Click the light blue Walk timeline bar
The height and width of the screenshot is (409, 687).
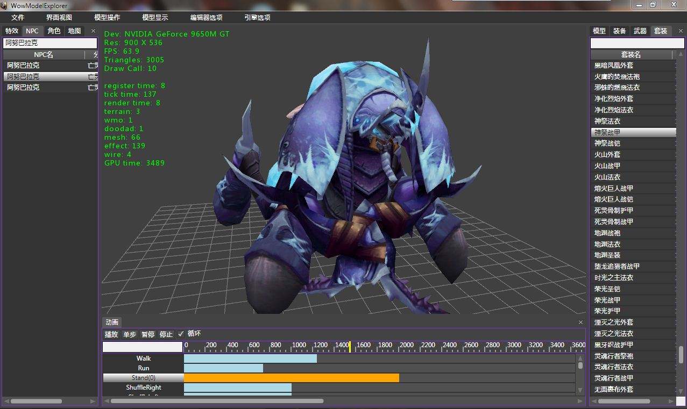250,358
